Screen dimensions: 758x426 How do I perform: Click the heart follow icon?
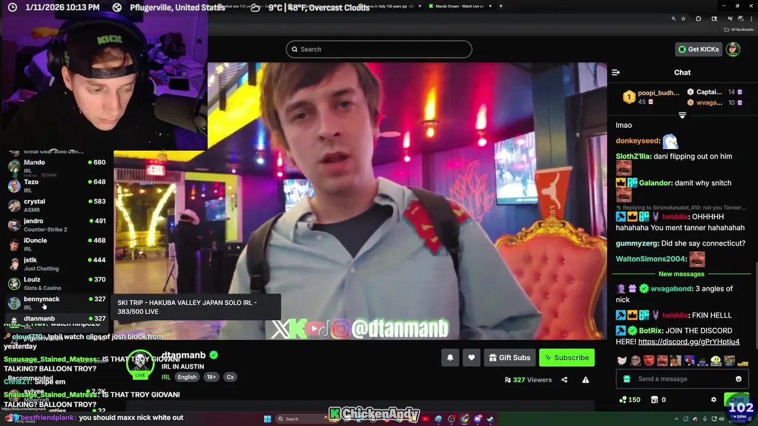point(471,357)
